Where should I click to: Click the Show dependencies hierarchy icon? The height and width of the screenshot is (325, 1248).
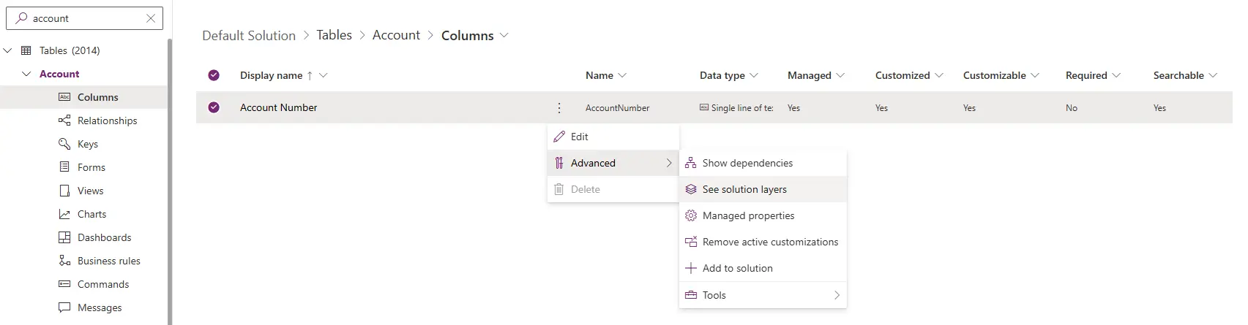point(690,163)
